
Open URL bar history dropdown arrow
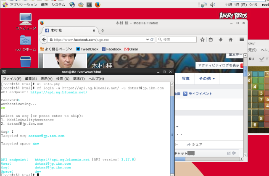[148, 39]
